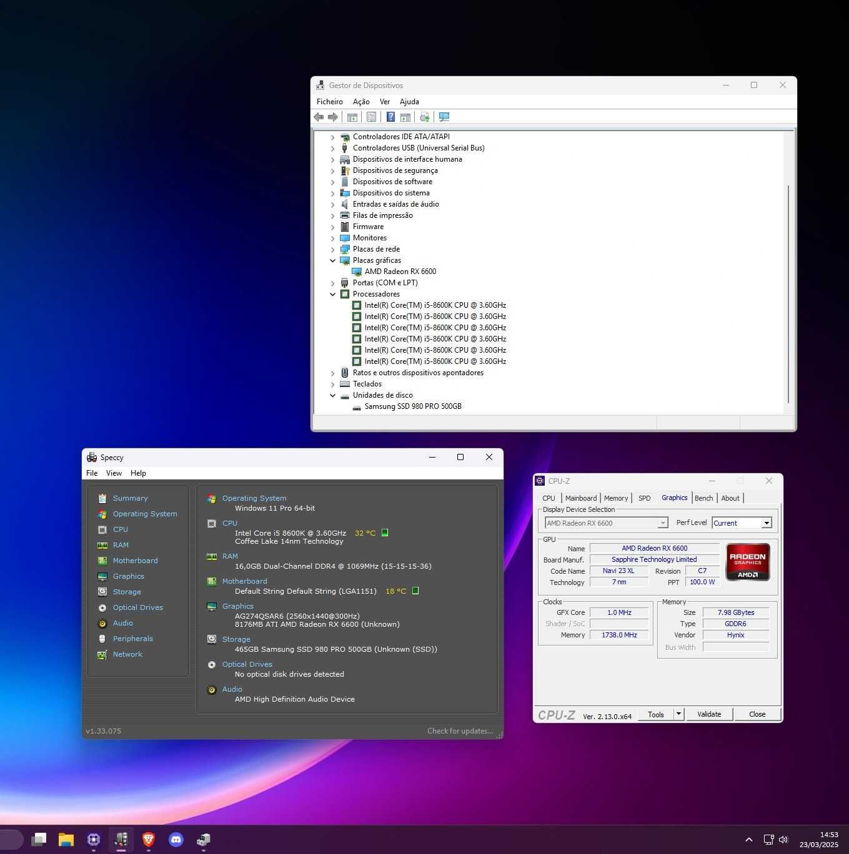The image size is (849, 854).
Task: Expand Controladores USB (Universal Serial Bus) node
Action: pyautogui.click(x=333, y=148)
